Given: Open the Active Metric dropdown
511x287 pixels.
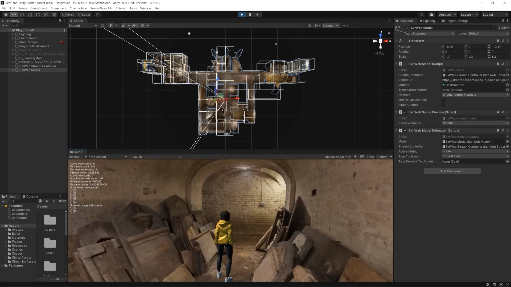Looking at the screenshot, I should pyautogui.click(x=475, y=151).
